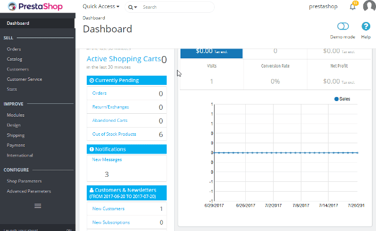Click the hamburger menu collapse icon

[x=38, y=206]
